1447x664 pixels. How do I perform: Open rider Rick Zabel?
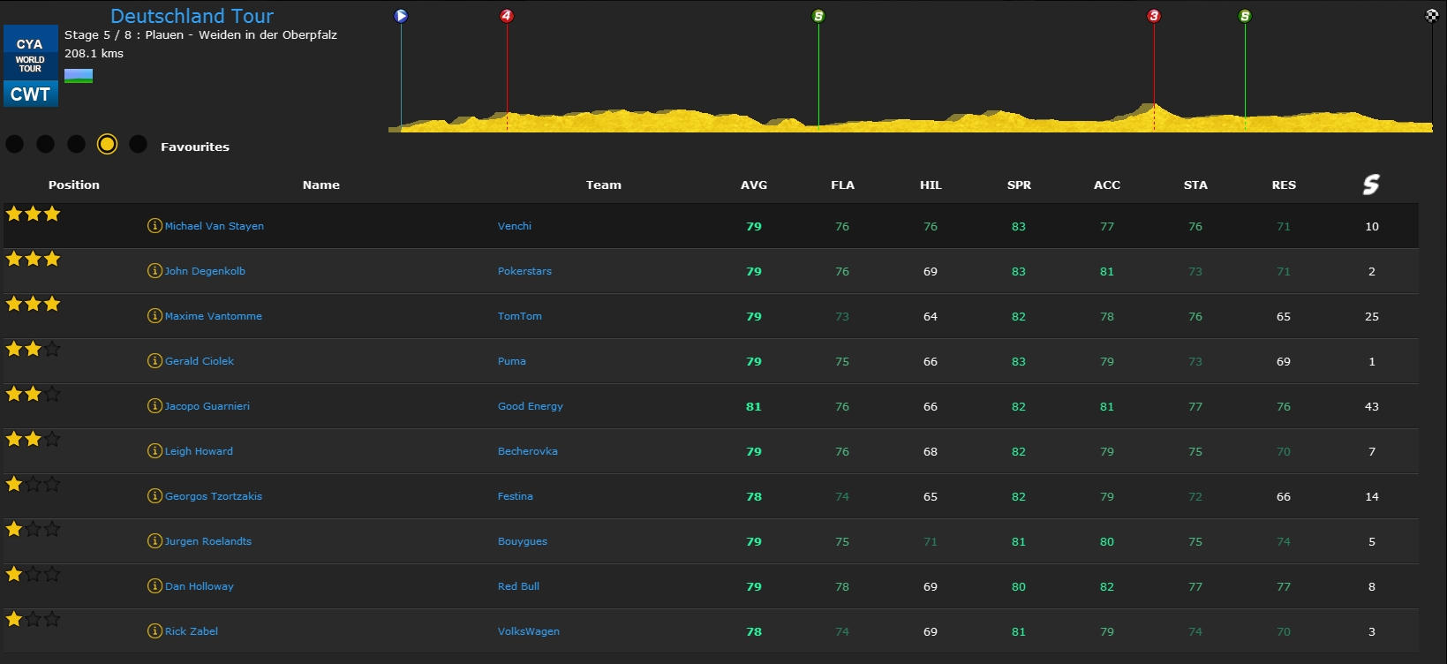pos(192,631)
